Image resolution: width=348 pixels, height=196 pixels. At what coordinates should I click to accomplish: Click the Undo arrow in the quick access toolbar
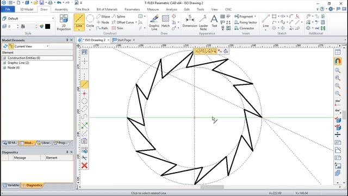pyautogui.click(x=59, y=3)
